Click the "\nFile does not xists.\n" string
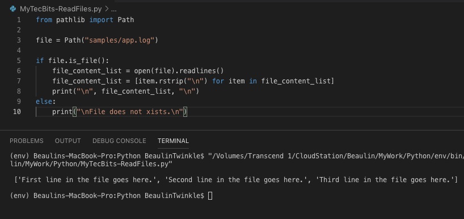 click(130, 112)
